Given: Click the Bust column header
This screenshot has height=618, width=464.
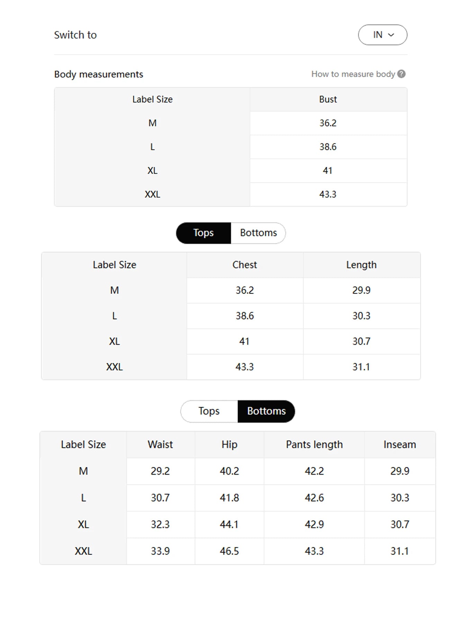Looking at the screenshot, I should pos(328,99).
